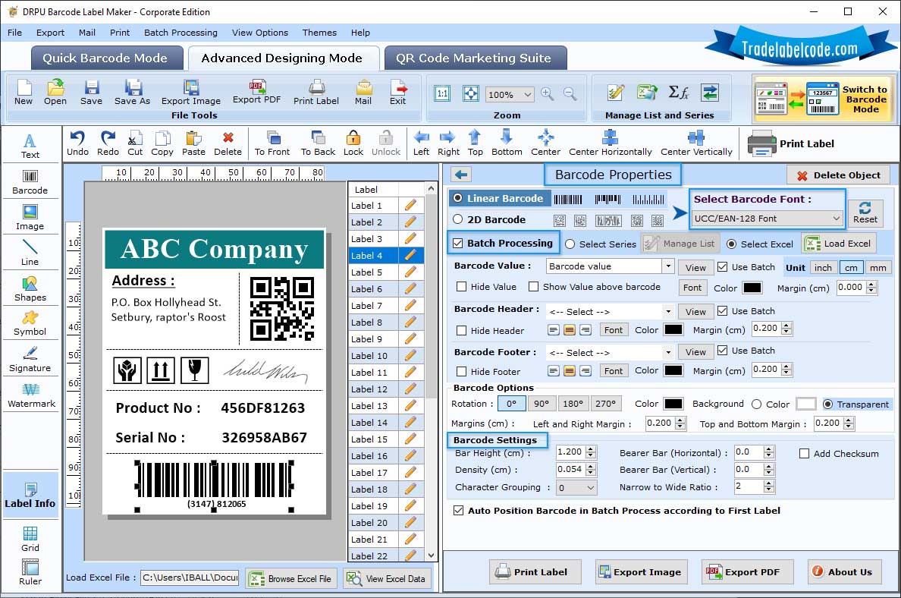
Task: Undo the last action
Action: (x=77, y=143)
